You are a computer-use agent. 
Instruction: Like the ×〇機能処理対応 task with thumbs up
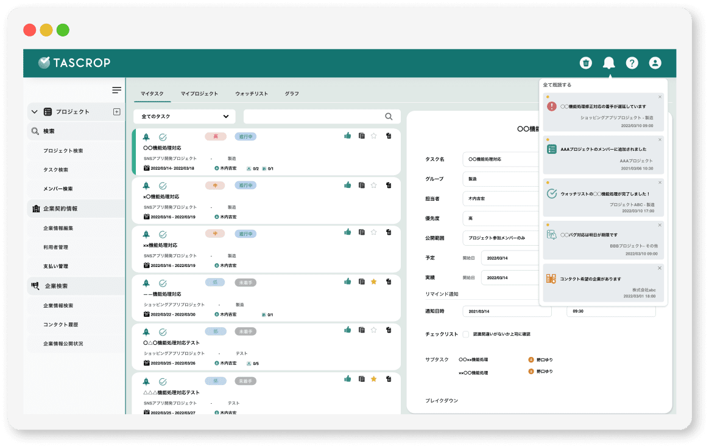(347, 185)
